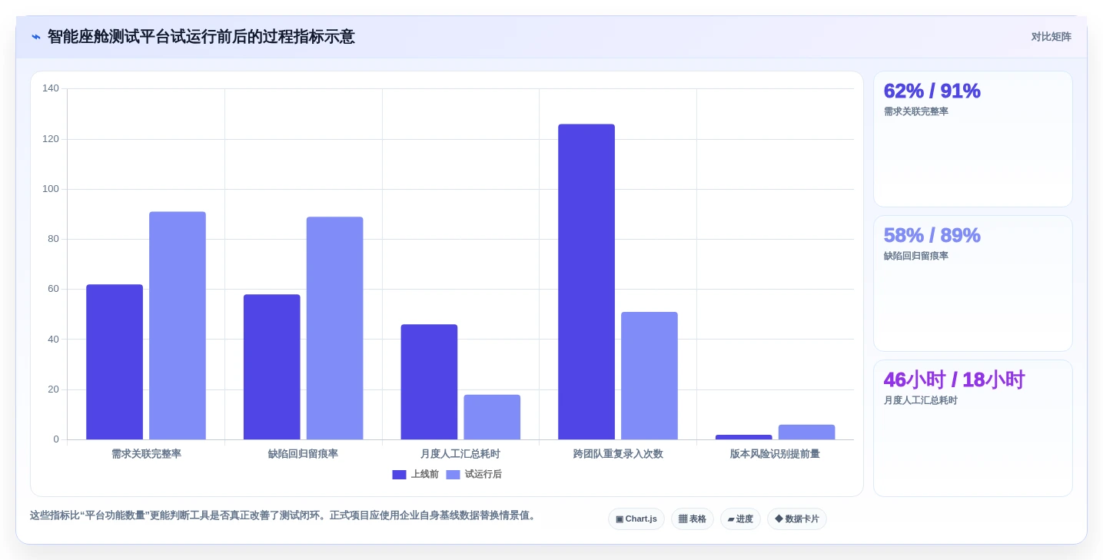The image size is (1103, 560).
Task: Click the 100 y-axis value
Action: (51, 189)
